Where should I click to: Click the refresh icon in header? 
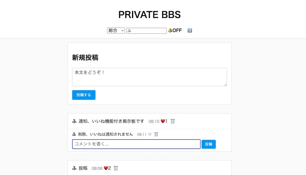point(190,30)
